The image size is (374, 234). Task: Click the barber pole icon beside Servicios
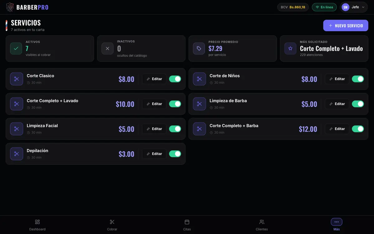click(x=7, y=26)
